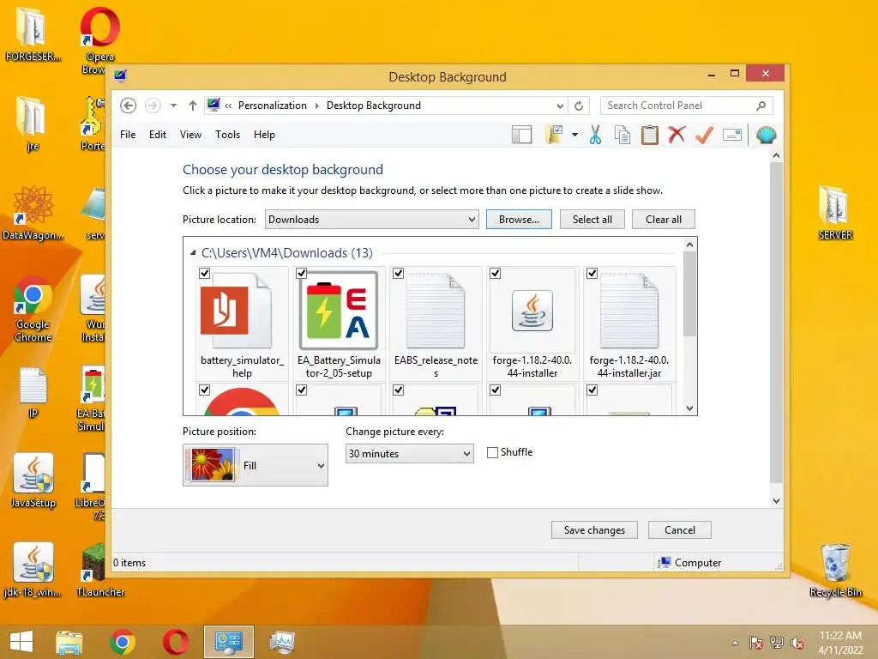Click the envelope E-mail toolbar icon
The height and width of the screenshot is (659, 878).
[732, 135]
